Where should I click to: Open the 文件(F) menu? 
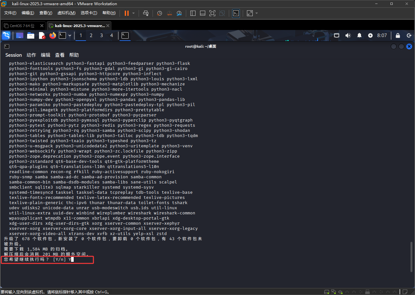(10, 13)
